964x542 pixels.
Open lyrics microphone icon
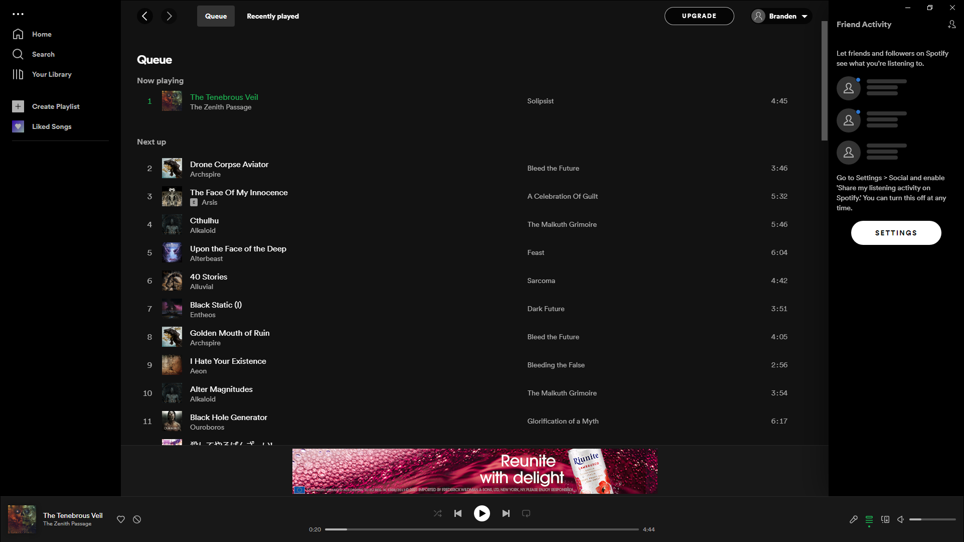[x=853, y=519]
